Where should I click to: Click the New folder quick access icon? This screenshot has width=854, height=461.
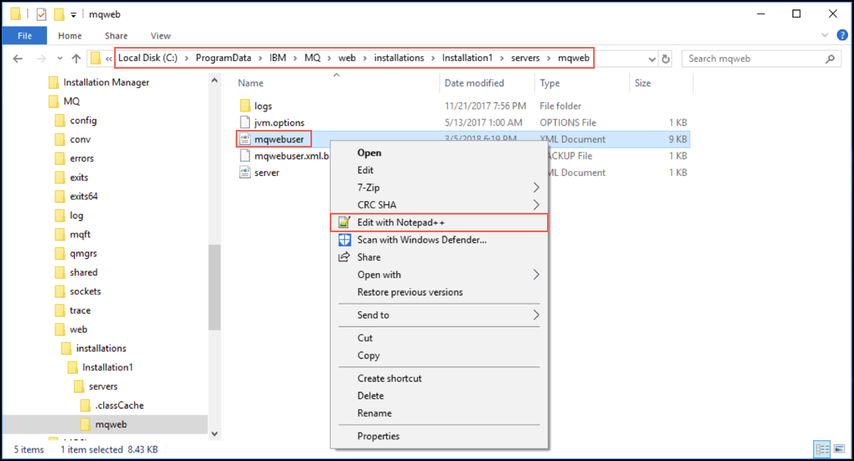coord(59,14)
